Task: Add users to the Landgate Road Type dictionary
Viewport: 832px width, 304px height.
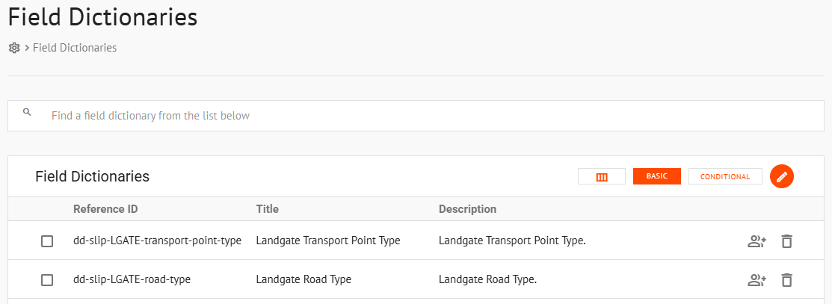Action: [x=756, y=280]
